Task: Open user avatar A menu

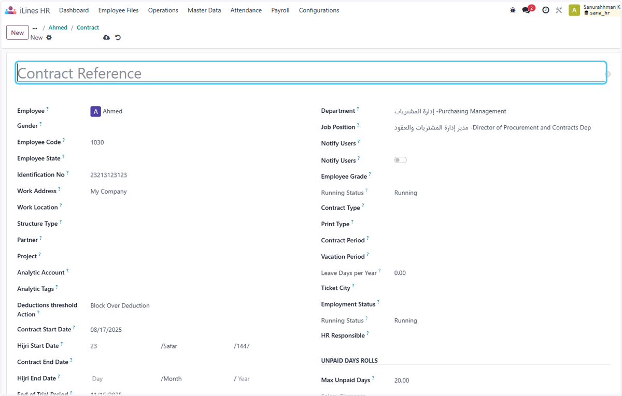Action: tap(574, 10)
